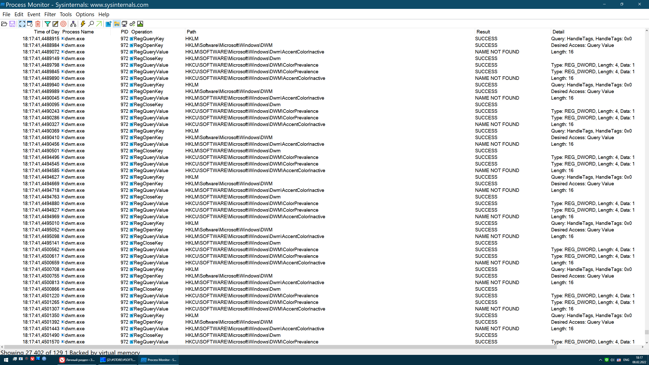Click the Find magnifier icon
The image size is (649, 365).
coord(91,24)
